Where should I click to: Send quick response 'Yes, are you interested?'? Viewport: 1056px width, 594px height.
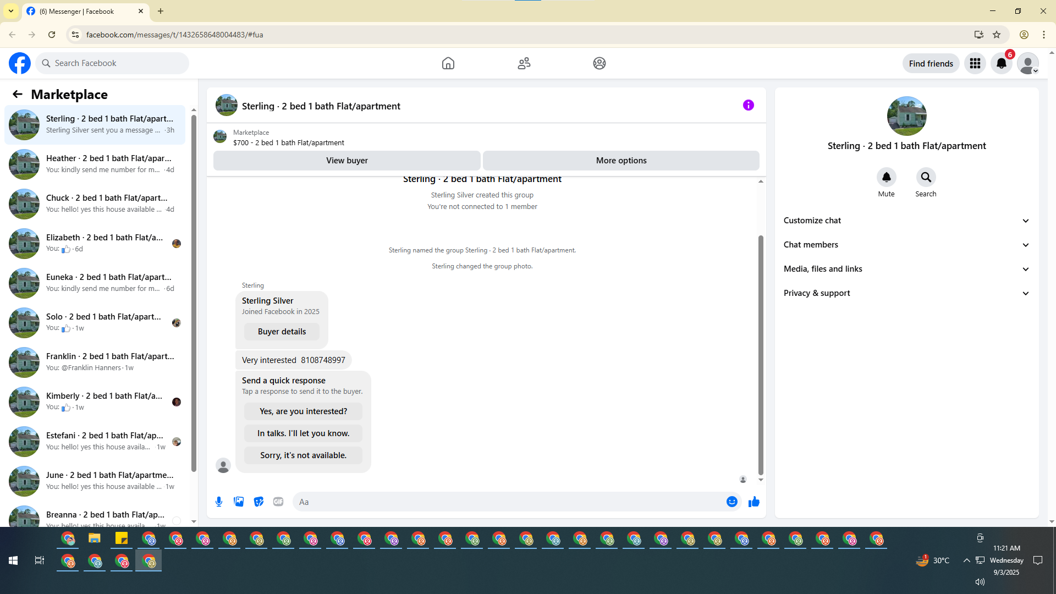pyautogui.click(x=303, y=411)
